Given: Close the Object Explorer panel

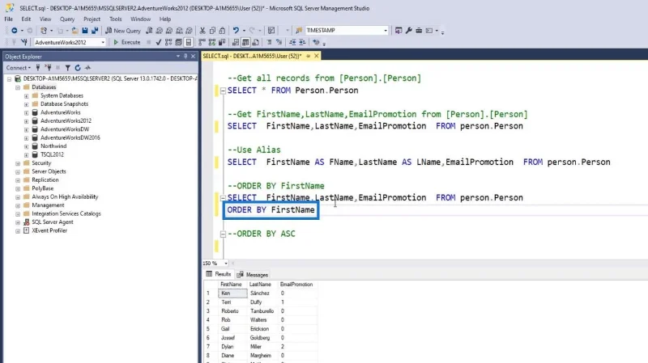Looking at the screenshot, I should 193,56.
